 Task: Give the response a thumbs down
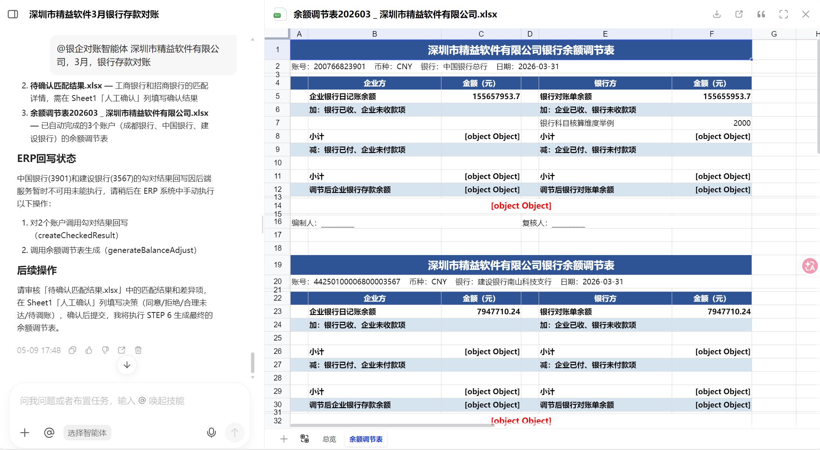point(105,350)
